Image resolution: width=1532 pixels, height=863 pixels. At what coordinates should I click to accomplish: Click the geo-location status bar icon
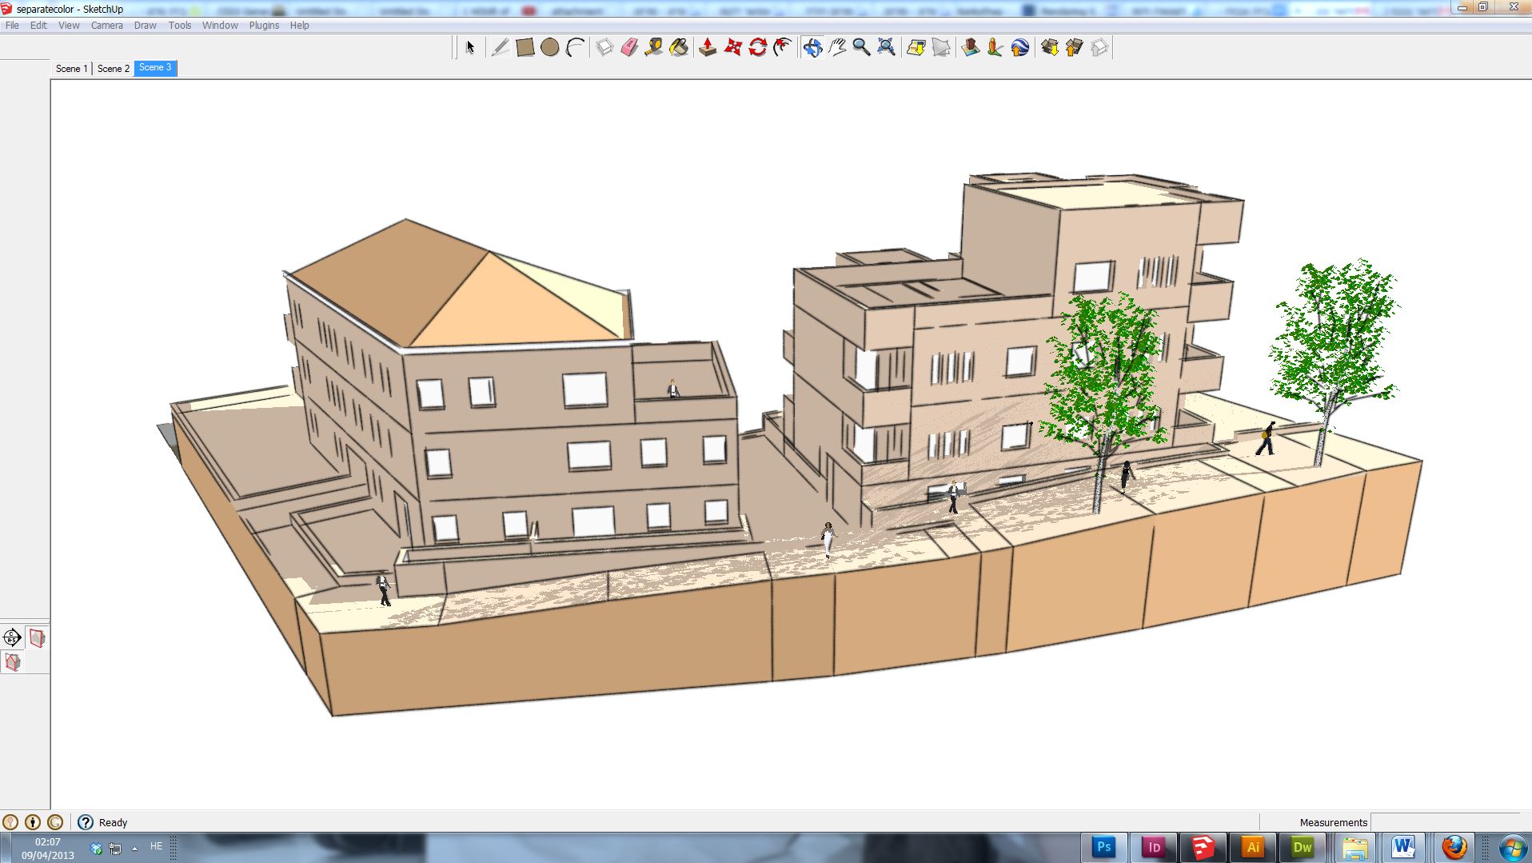tap(10, 822)
